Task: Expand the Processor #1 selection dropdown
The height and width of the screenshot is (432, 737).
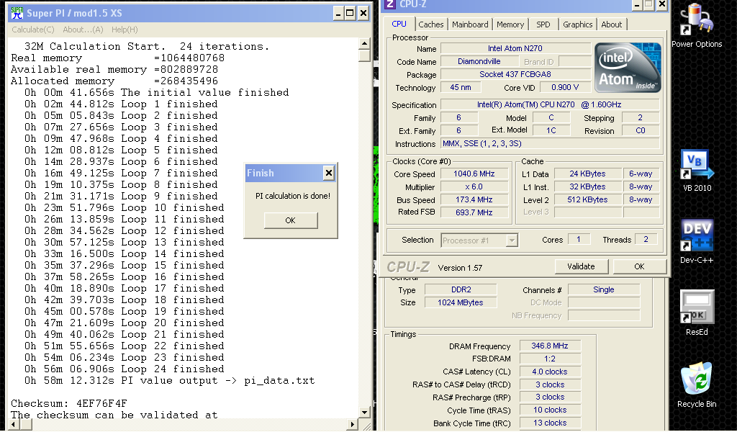Action: (512, 240)
